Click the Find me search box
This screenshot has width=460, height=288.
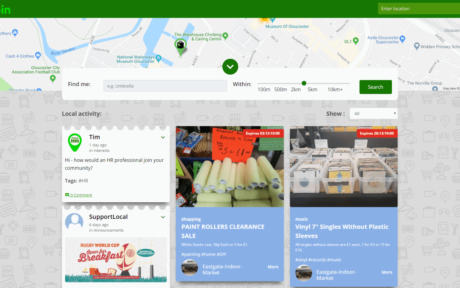pyautogui.click(x=165, y=86)
